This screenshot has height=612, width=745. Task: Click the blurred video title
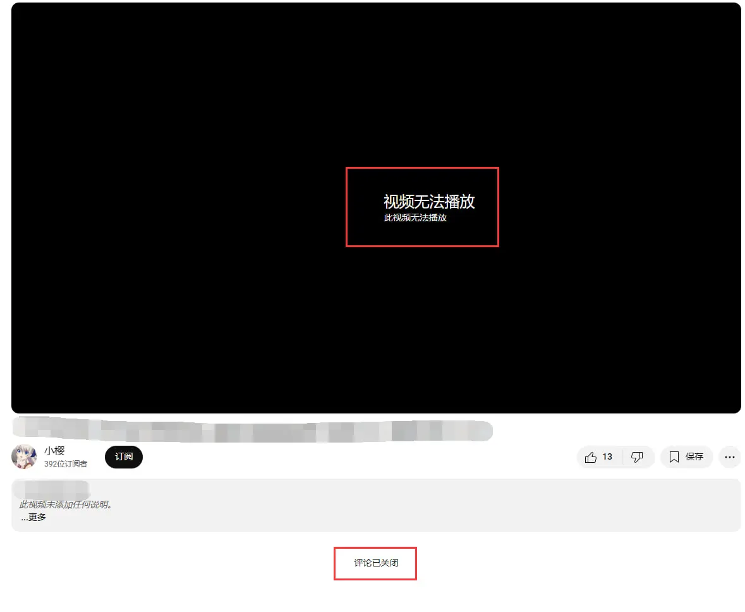tap(253, 430)
